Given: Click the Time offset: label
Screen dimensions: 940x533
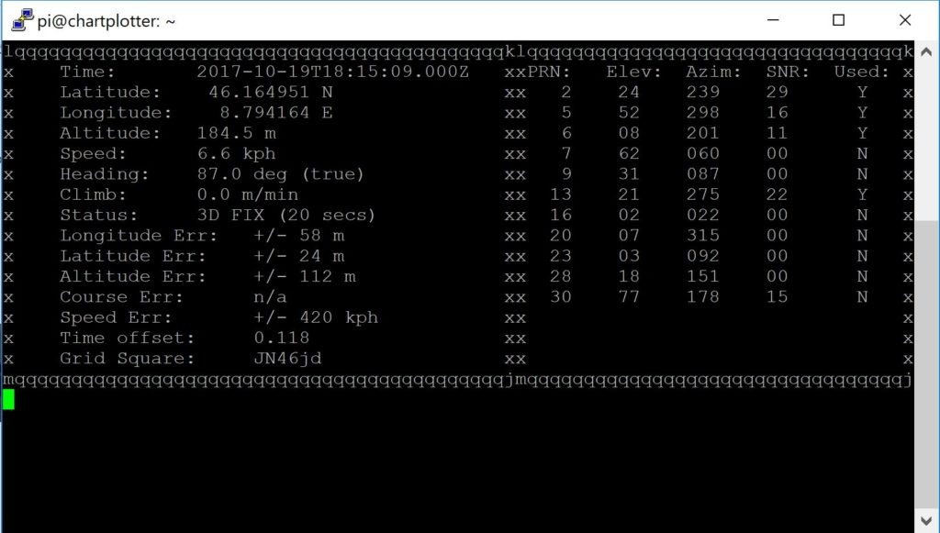Looking at the screenshot, I should click(127, 338).
